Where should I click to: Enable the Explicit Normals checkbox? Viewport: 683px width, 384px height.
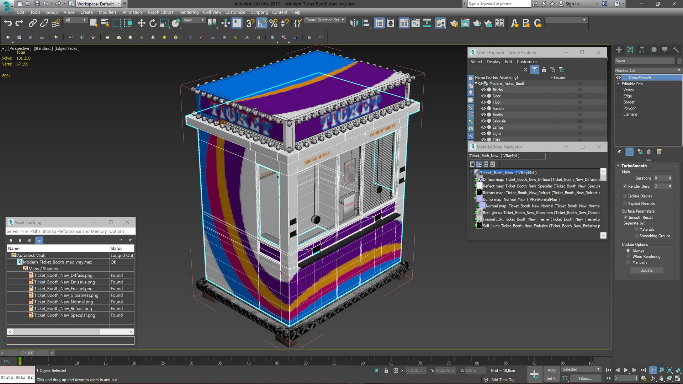click(x=625, y=203)
